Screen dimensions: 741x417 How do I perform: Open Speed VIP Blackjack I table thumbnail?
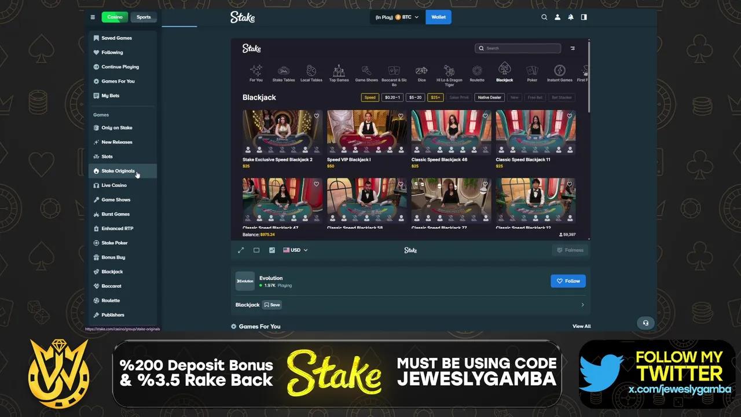[366, 132]
